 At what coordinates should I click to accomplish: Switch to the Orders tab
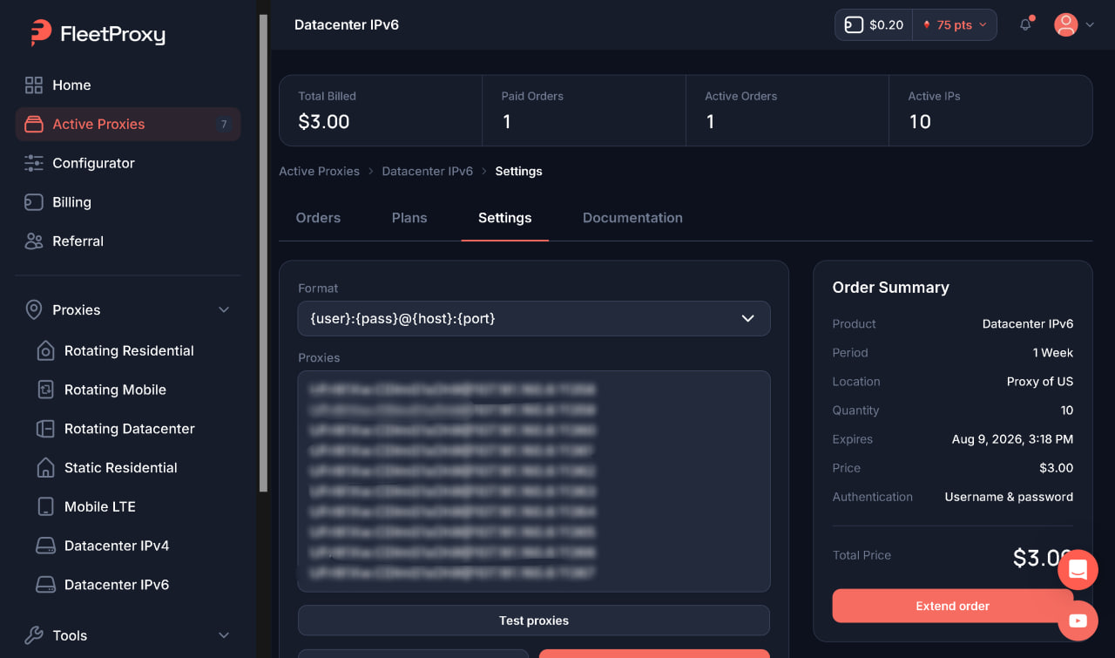[x=318, y=218]
